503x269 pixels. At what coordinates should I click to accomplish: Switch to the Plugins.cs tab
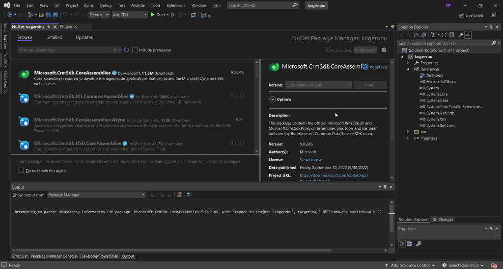68,26
